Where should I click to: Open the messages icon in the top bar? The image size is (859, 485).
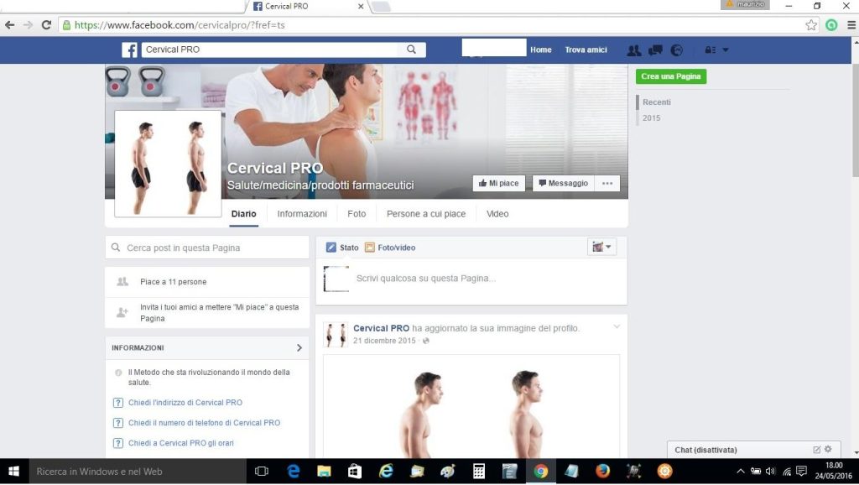click(x=655, y=50)
